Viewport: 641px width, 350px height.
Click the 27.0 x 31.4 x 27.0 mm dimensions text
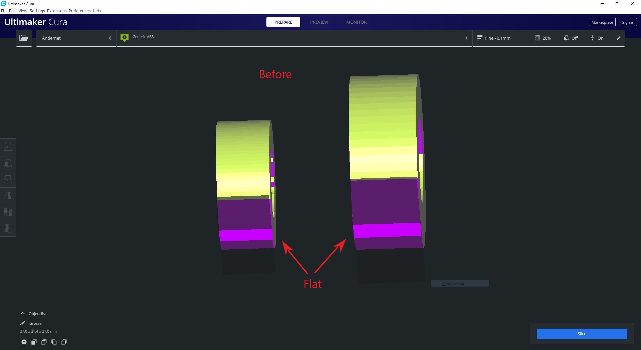tap(38, 331)
